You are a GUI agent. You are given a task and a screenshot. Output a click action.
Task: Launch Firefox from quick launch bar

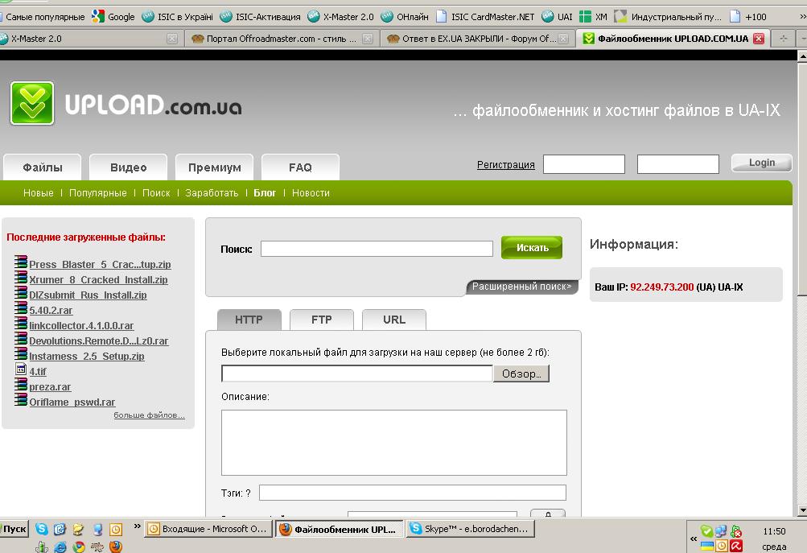click(116, 547)
